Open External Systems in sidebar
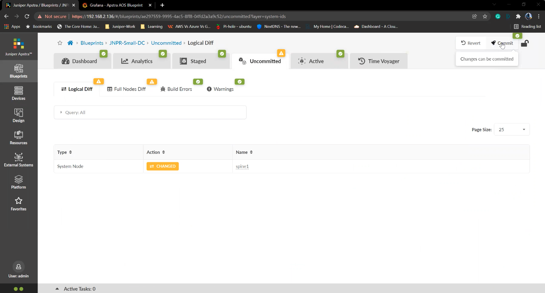This screenshot has width=545, height=293. click(19, 160)
